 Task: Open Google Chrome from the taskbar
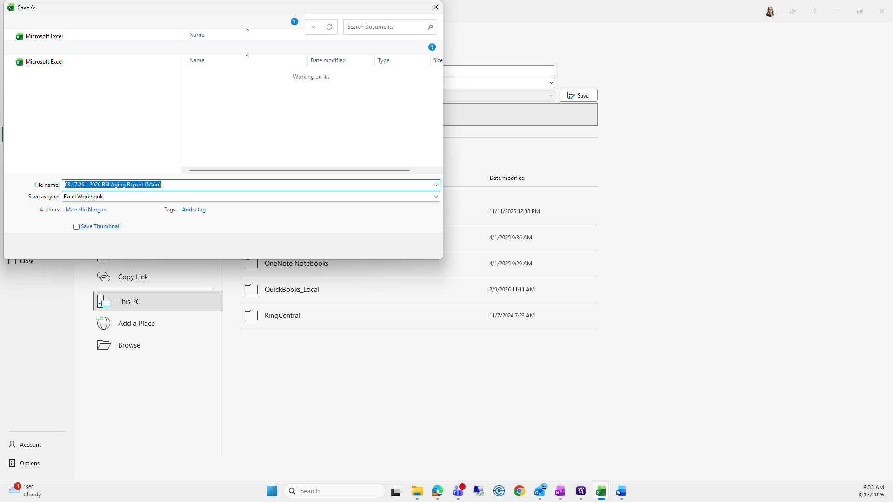tap(519, 491)
